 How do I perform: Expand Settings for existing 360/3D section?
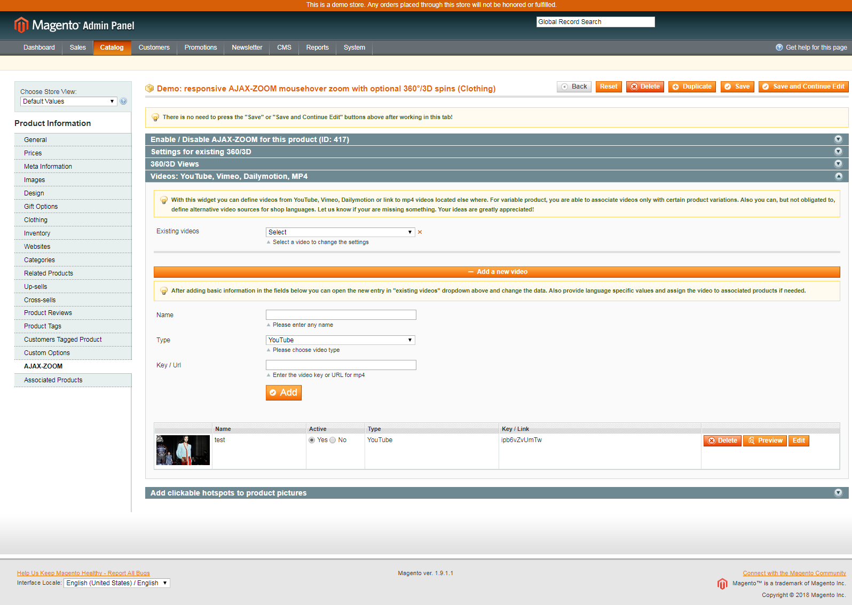click(496, 152)
